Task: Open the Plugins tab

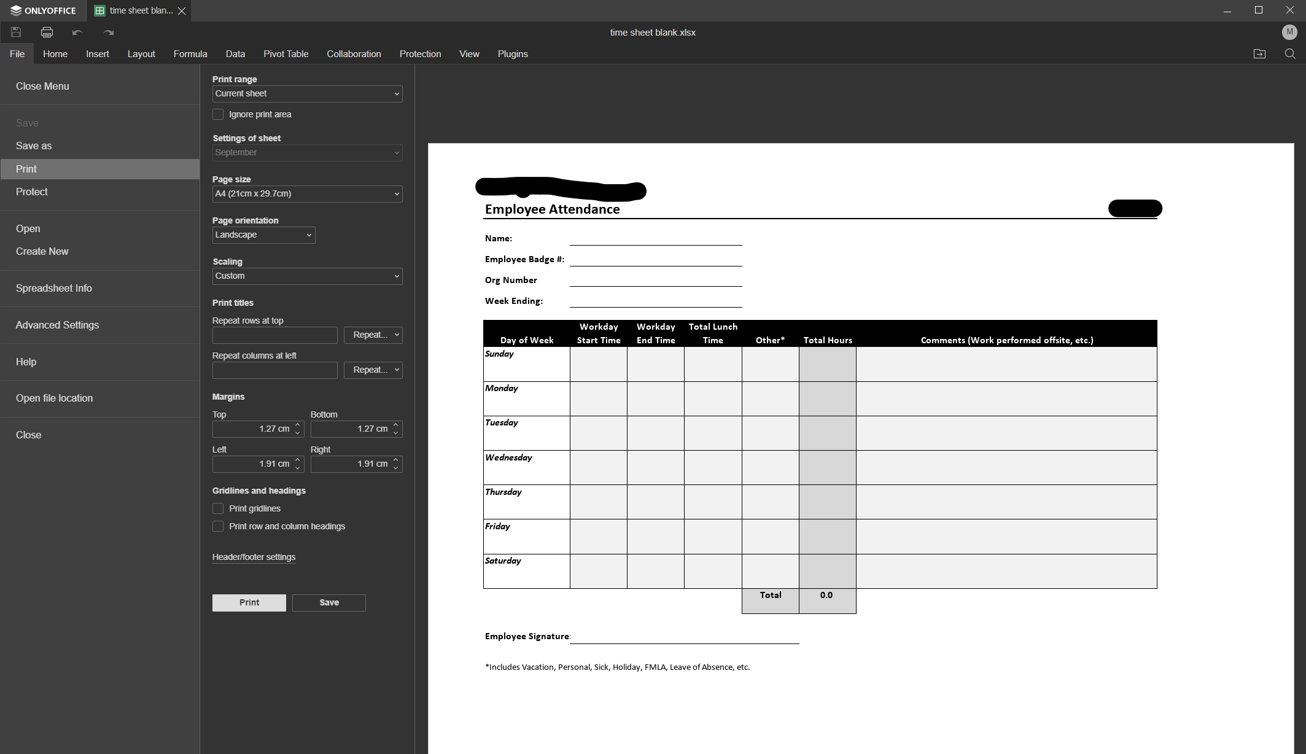Action: point(513,54)
